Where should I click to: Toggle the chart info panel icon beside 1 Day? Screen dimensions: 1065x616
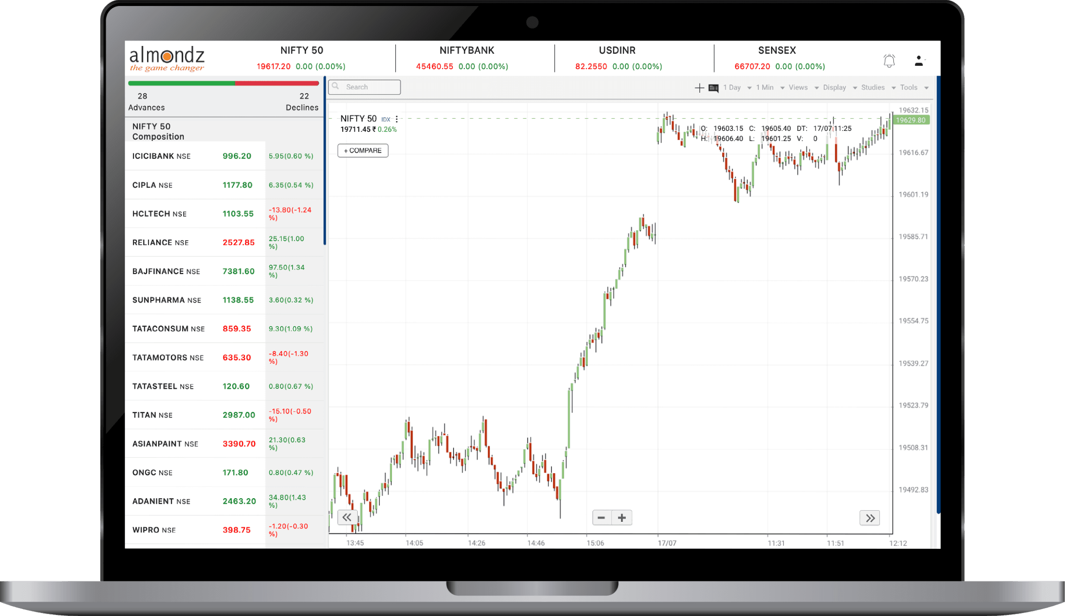pos(713,88)
